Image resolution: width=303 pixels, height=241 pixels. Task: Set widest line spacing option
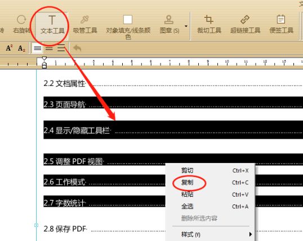coord(61,48)
